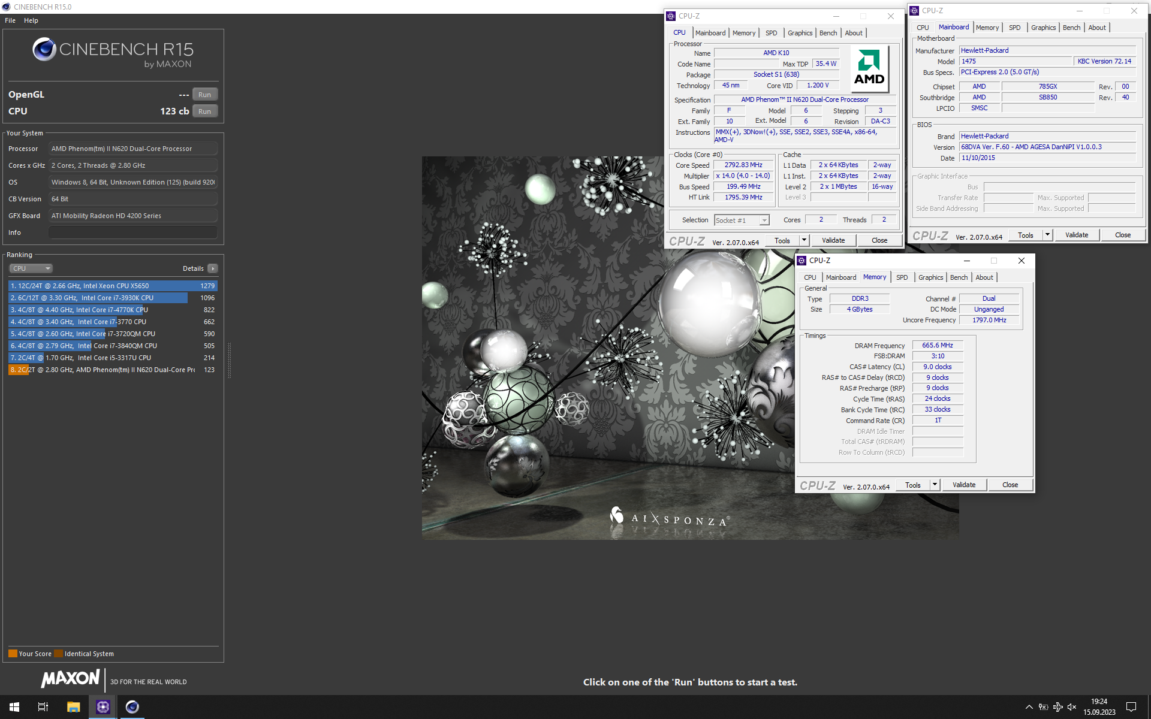This screenshot has width=1151, height=719.
Task: Select Core i7-3720QM ranking row
Action: (113, 334)
